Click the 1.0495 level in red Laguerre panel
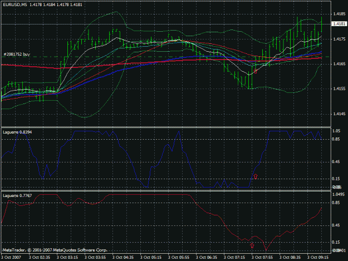The height and width of the screenshot is (261, 348). (339, 194)
